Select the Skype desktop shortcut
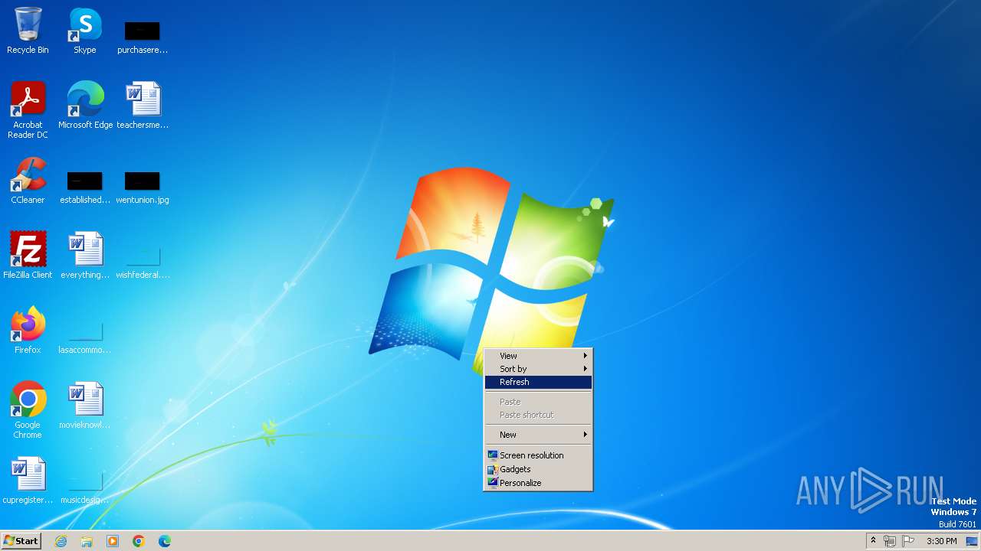The image size is (981, 551). pos(85,31)
